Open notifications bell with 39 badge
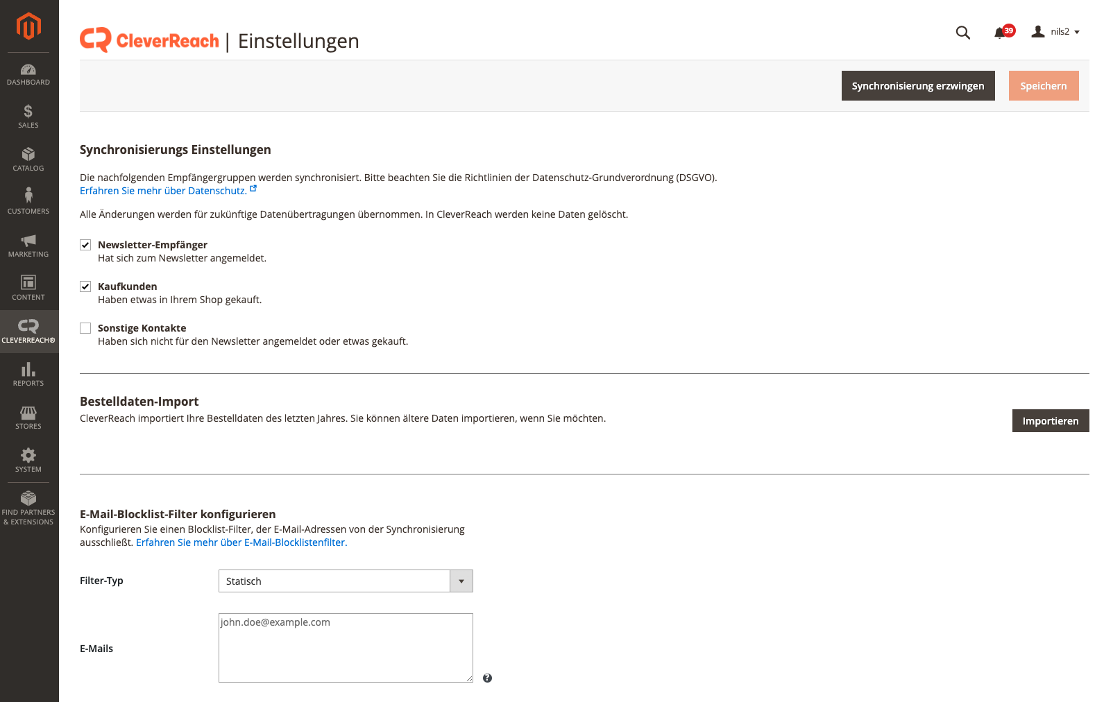Screen dimensions: 1104x702 pyautogui.click(x=1003, y=32)
